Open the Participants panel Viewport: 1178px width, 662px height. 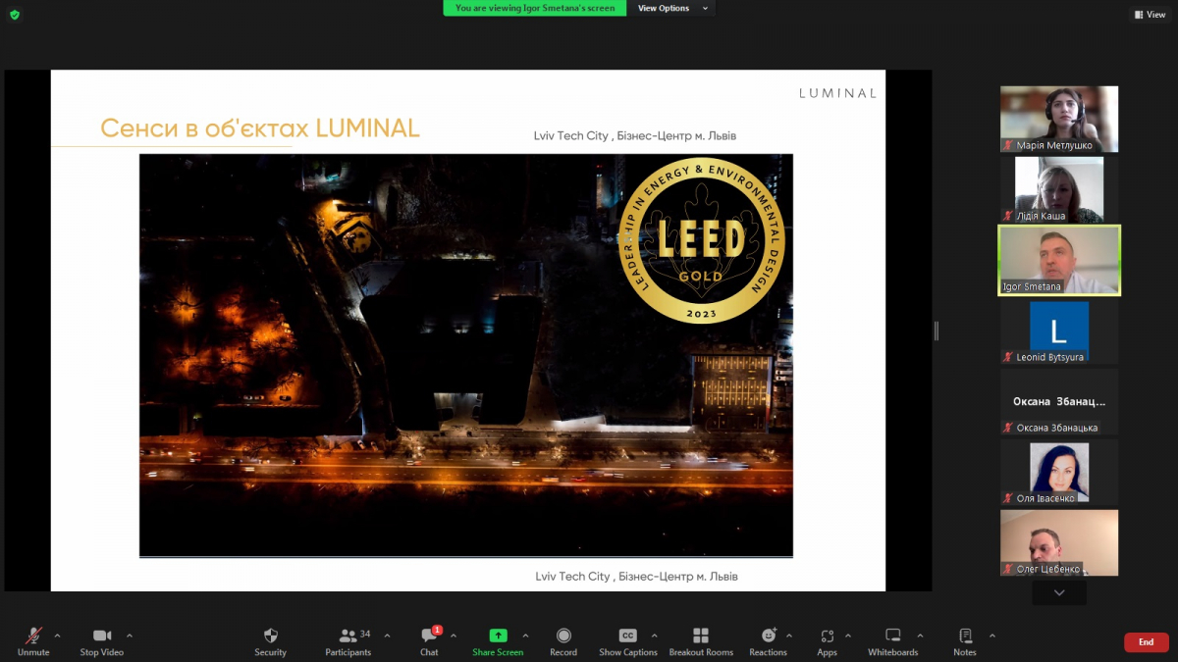348,637
